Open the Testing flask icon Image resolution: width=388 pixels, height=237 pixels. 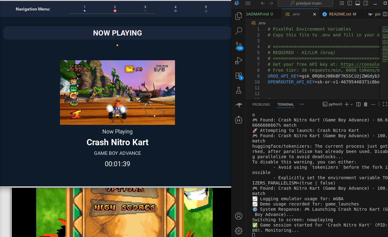point(238,90)
